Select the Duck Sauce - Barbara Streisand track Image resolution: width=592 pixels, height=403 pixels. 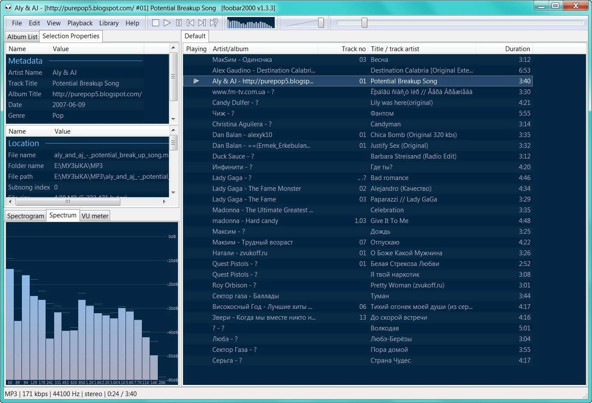coord(358,156)
